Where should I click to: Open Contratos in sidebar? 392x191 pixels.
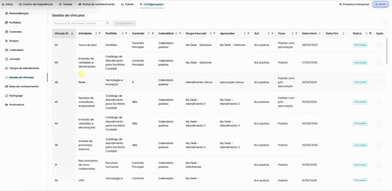(x=14, y=32)
